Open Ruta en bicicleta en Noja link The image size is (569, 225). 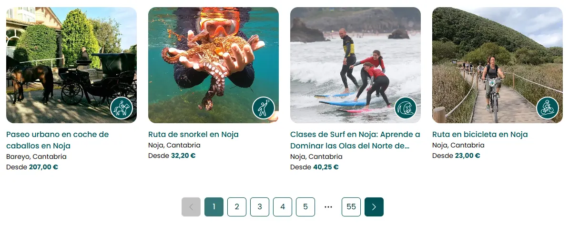click(x=480, y=135)
